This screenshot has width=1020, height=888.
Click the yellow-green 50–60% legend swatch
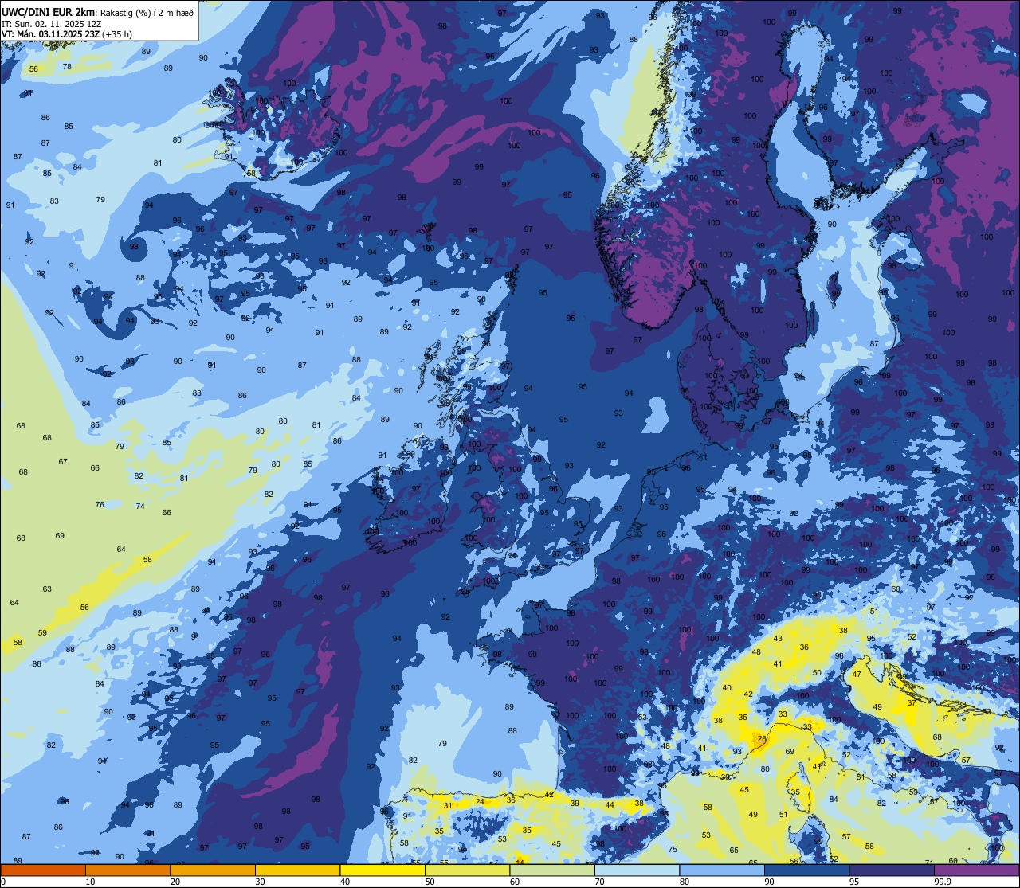467,870
